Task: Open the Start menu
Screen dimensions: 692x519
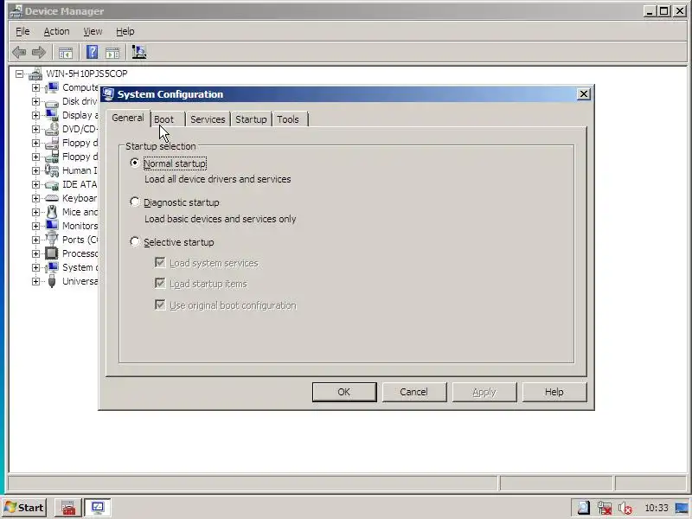Action: pos(25,508)
